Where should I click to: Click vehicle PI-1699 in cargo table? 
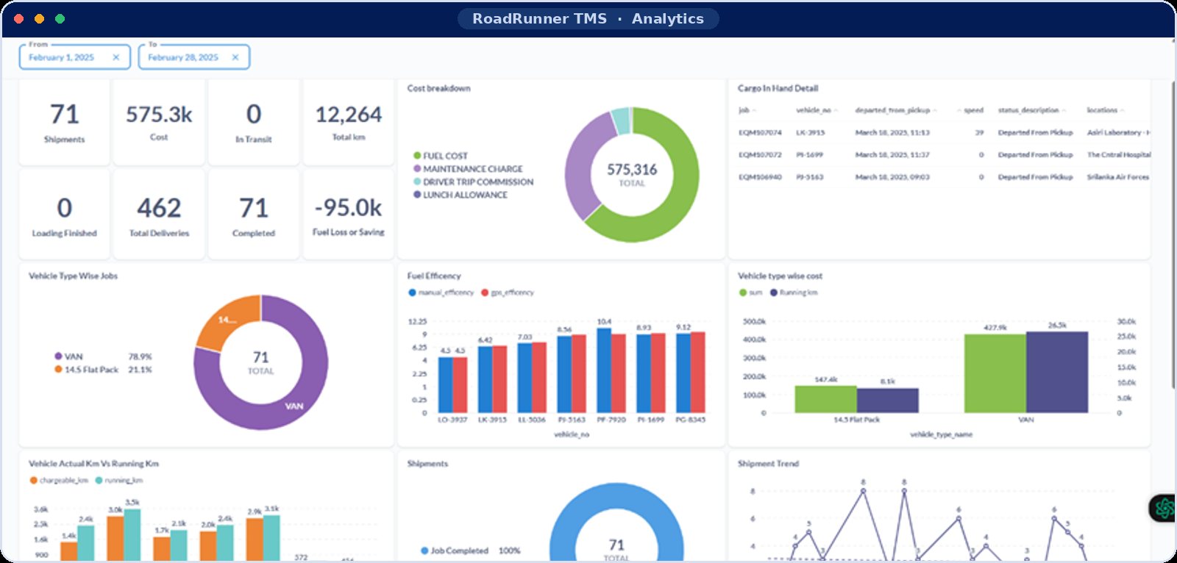click(x=809, y=155)
